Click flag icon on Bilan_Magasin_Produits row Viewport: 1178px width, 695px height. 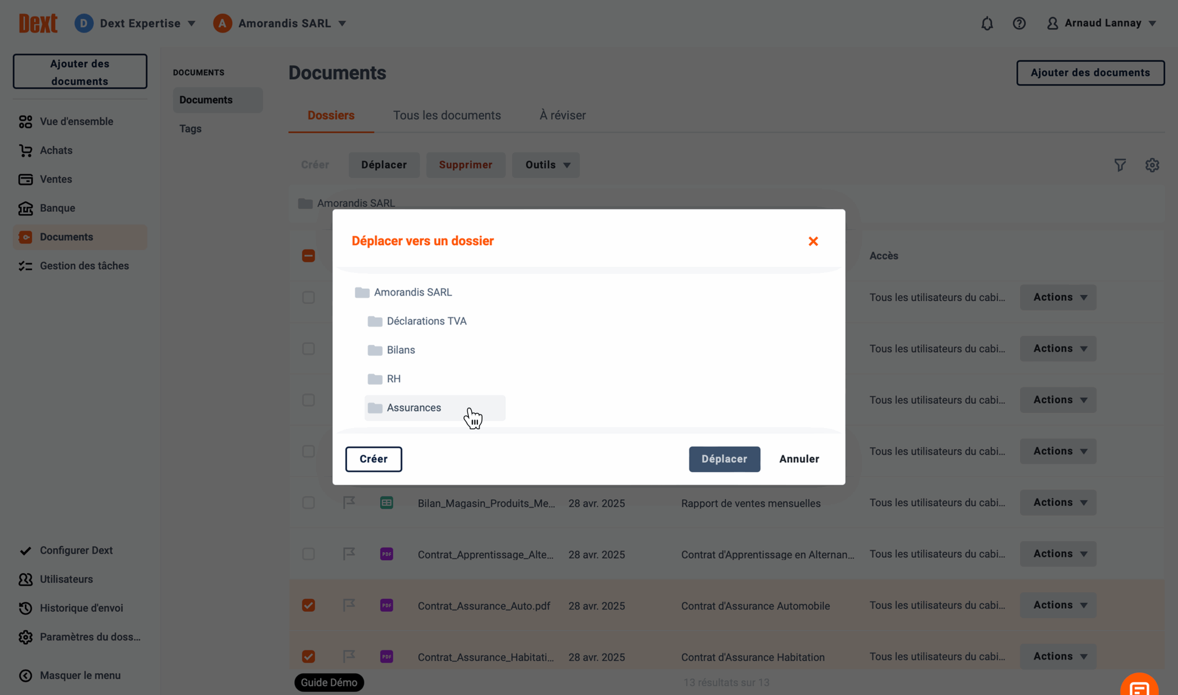349,503
